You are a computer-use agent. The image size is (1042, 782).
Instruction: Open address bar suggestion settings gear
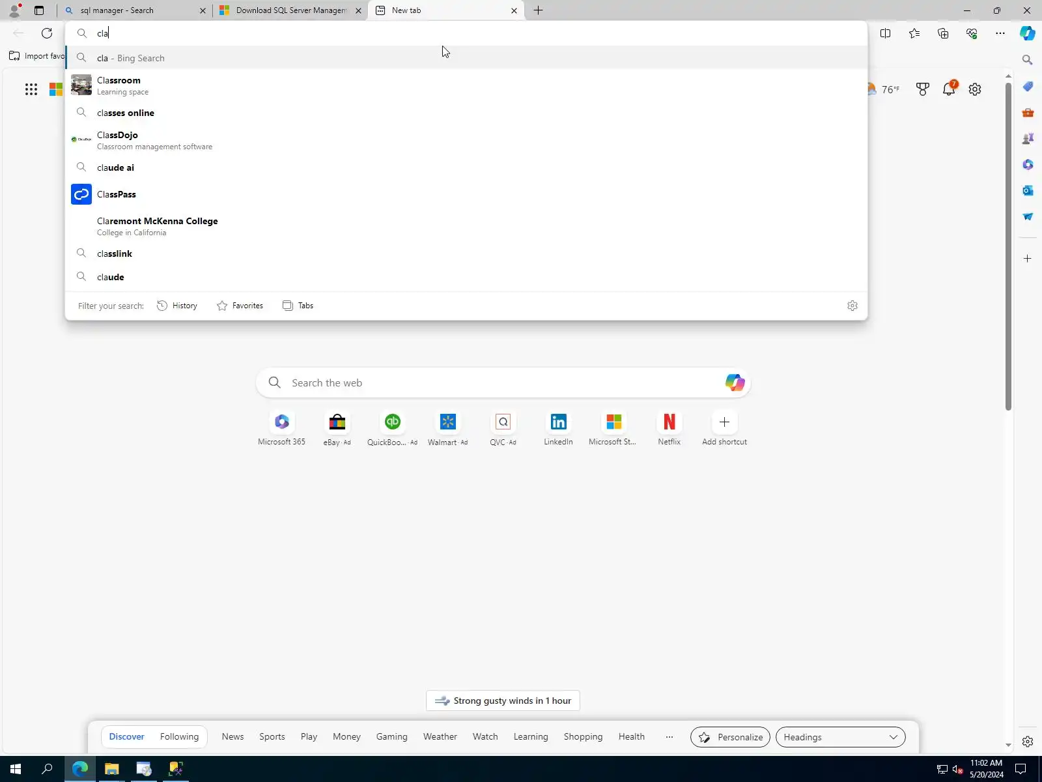tap(852, 306)
